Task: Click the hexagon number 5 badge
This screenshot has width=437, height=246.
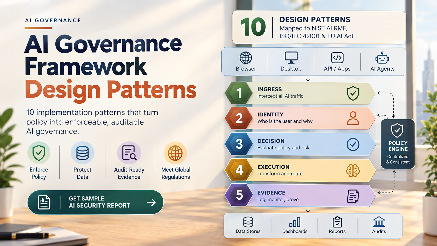Action: (x=238, y=195)
